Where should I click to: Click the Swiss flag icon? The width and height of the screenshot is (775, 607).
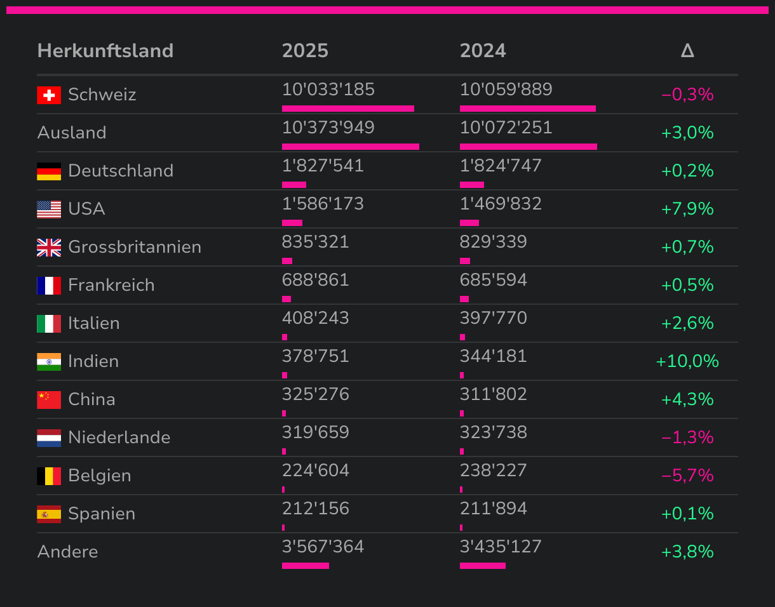pyautogui.click(x=49, y=95)
